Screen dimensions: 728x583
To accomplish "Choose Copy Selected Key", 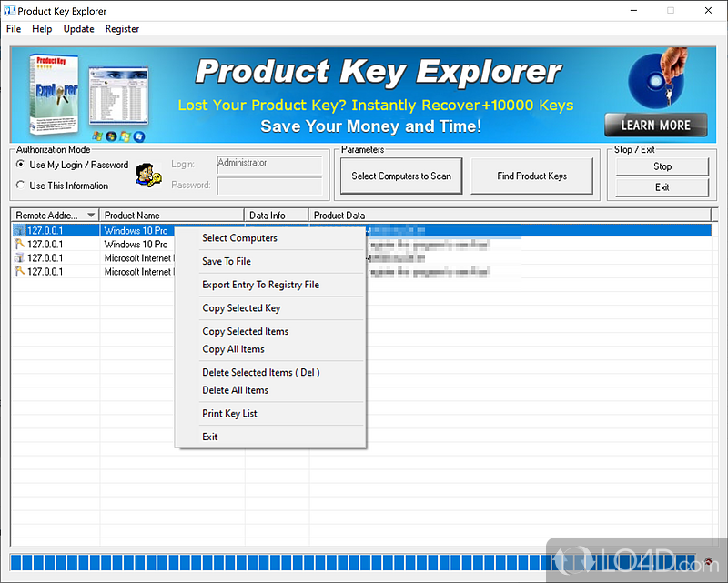I will (x=270, y=307).
